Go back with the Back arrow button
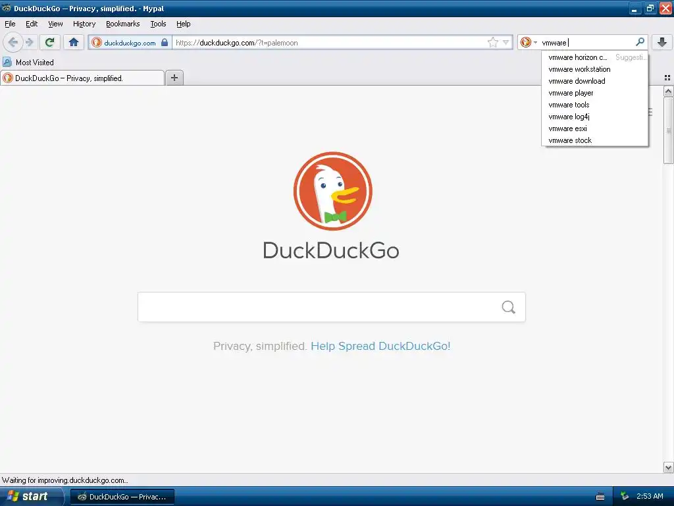 click(x=13, y=42)
